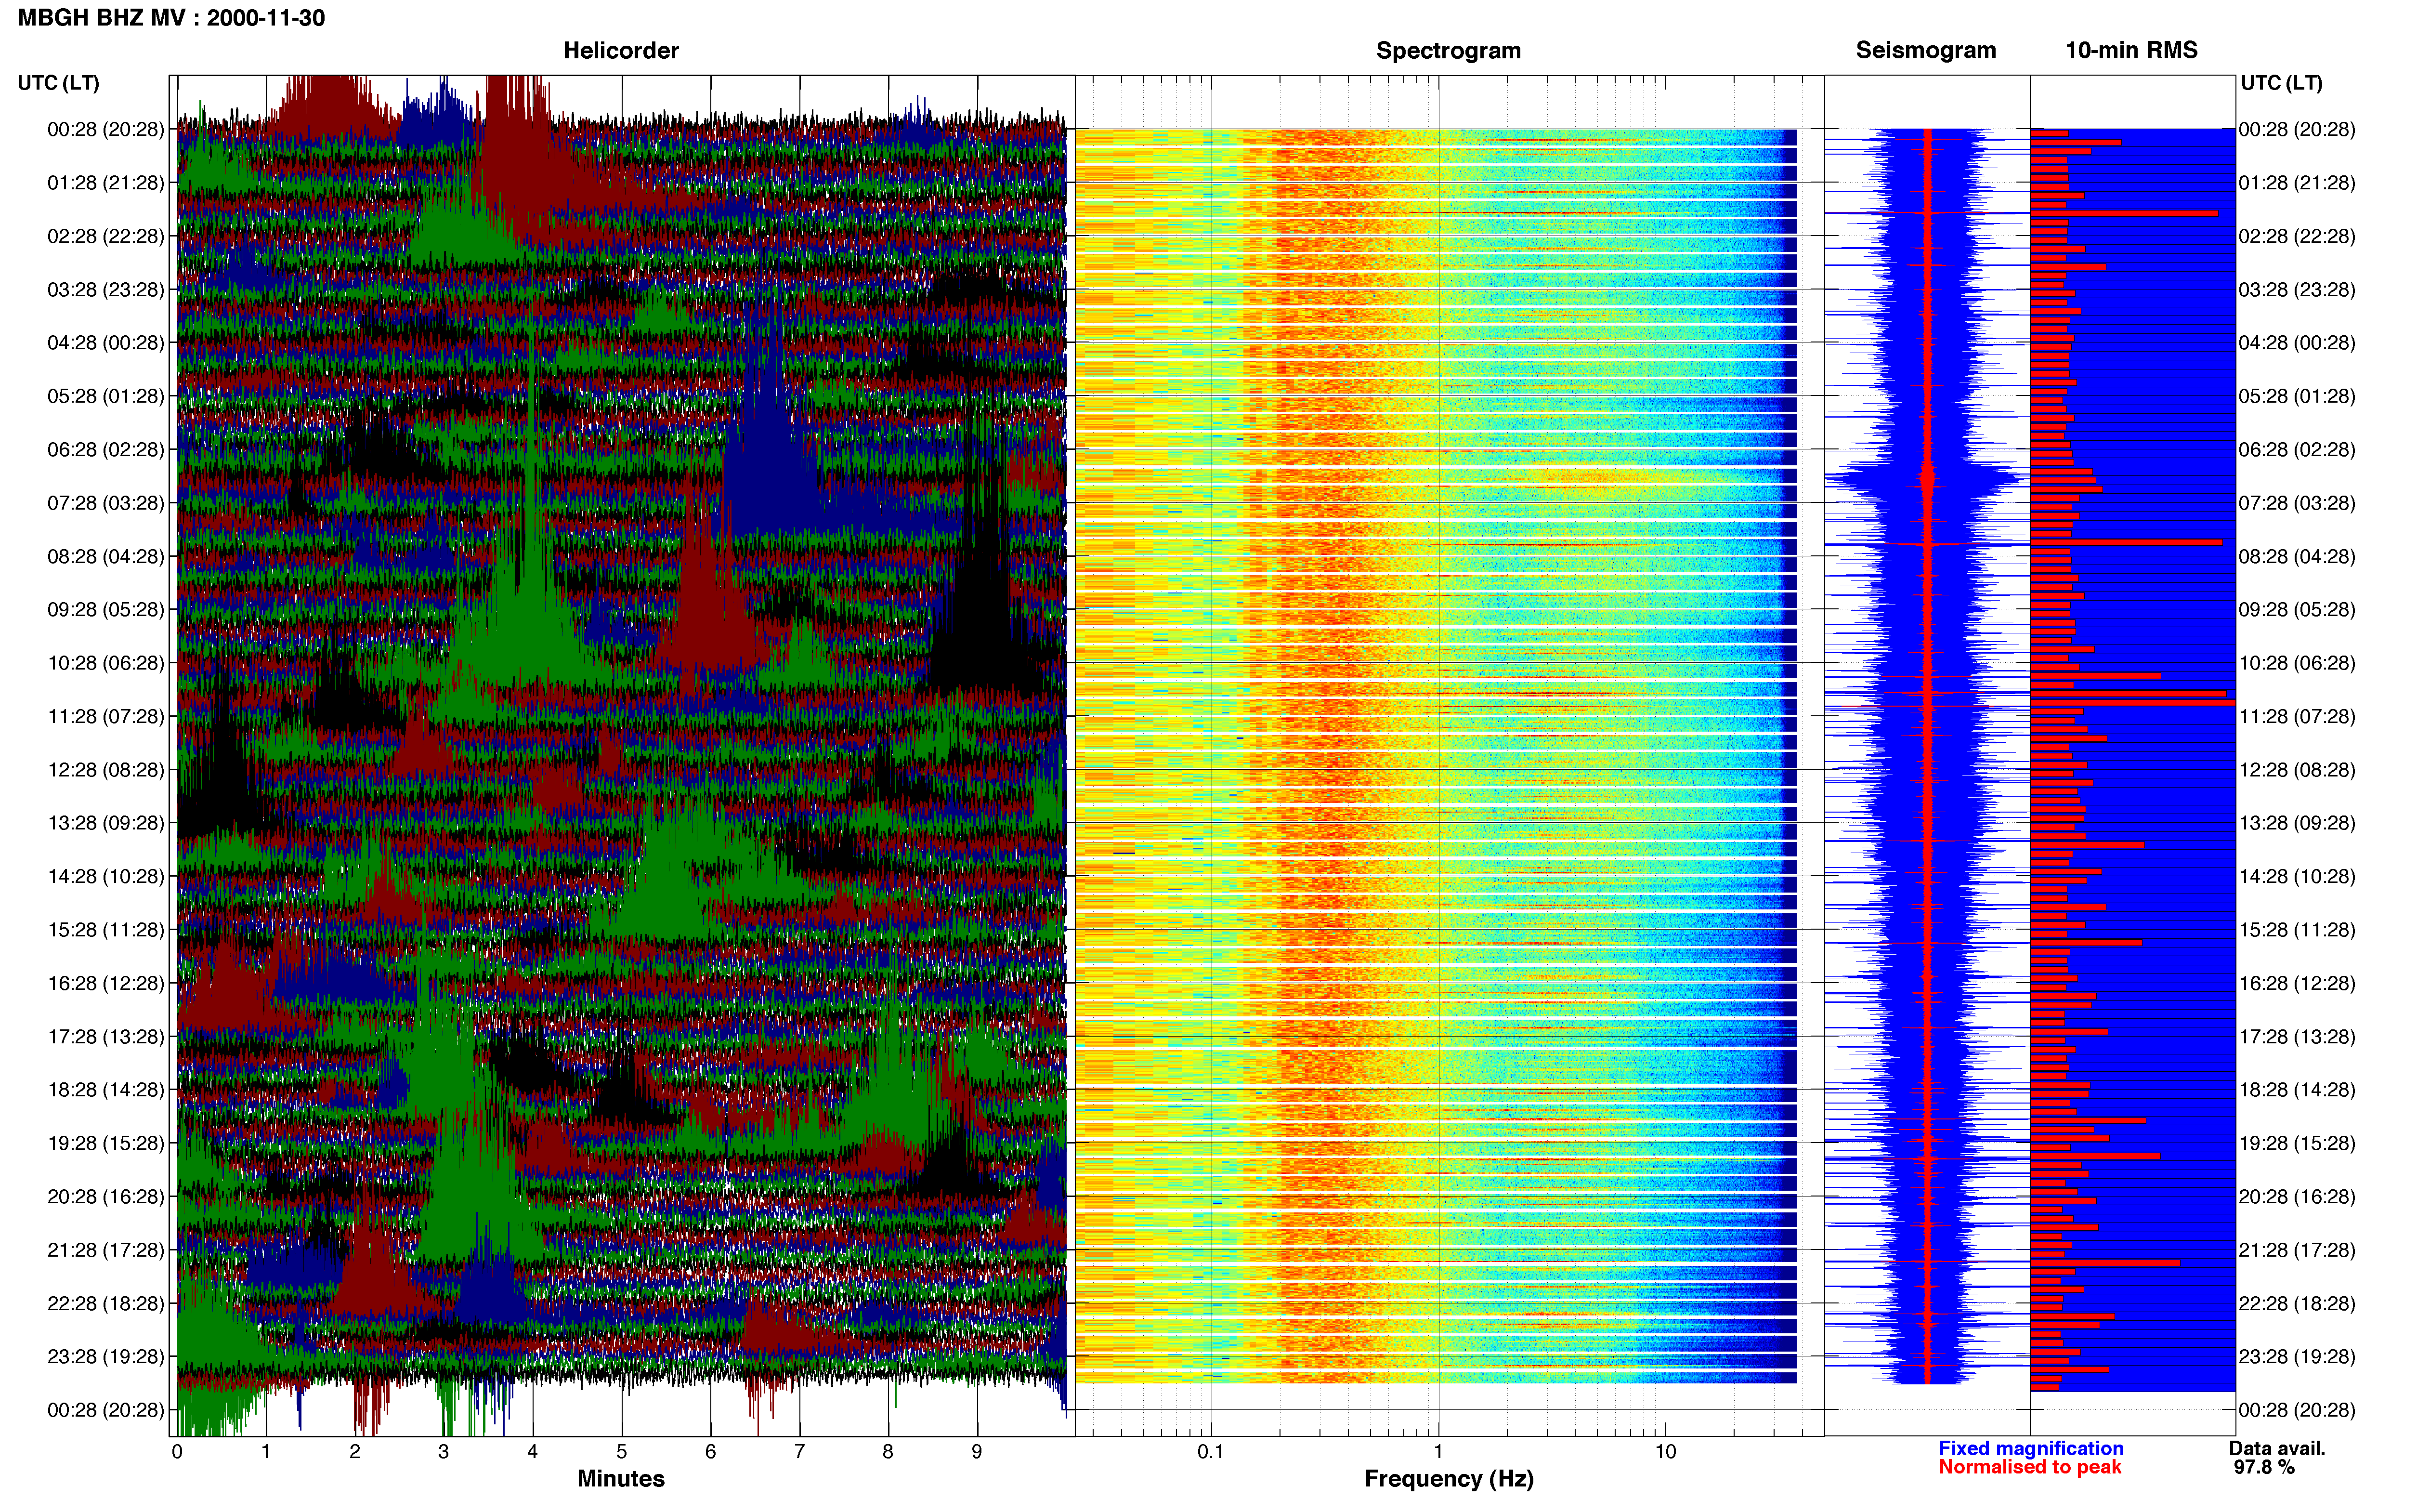2417x1512 pixels.
Task: Select '02:28 (22:28)' on the left time axis
Action: [x=106, y=236]
